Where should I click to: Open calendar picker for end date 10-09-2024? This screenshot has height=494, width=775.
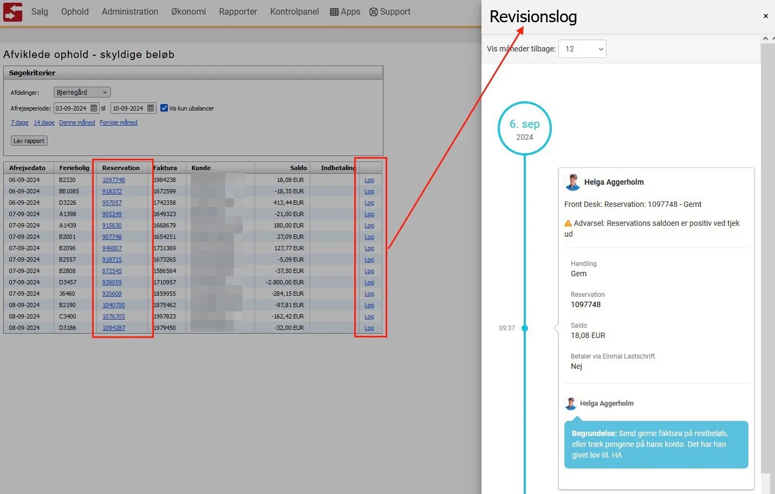(151, 108)
